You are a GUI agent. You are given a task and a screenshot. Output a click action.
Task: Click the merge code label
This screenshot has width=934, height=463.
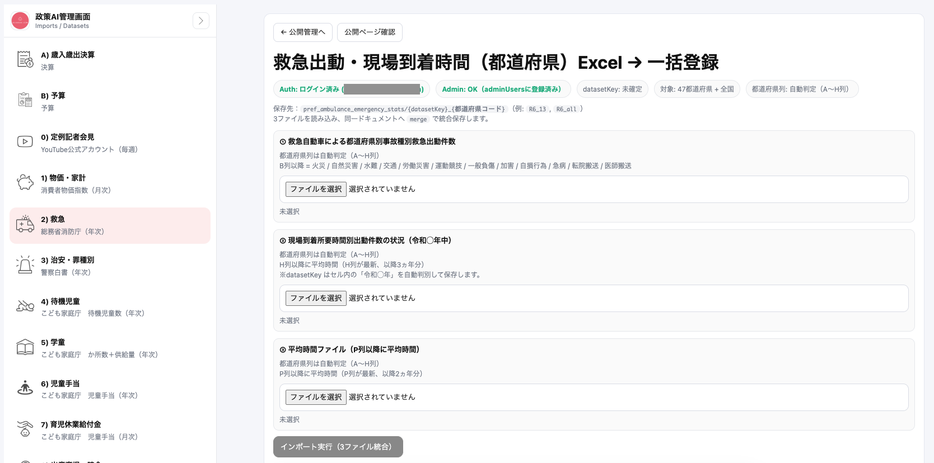click(418, 119)
